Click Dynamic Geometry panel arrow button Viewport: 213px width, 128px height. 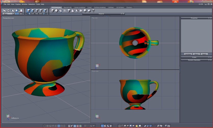pos(209,60)
